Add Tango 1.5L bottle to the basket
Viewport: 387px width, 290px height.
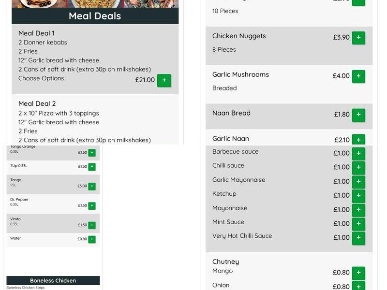92,186
